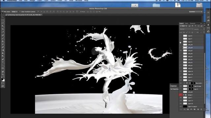
Task: Open collapsed Layers dock icon on right
Action: 208,25
